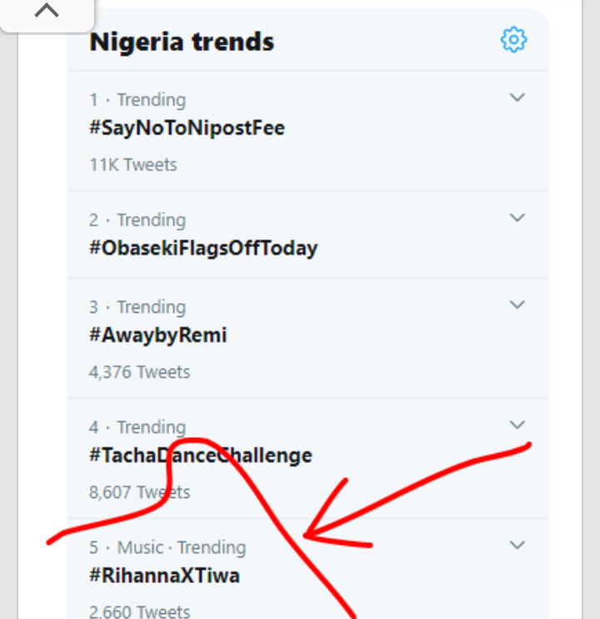Click the '2 · Trending' label
600x619 pixels.
click(x=137, y=220)
